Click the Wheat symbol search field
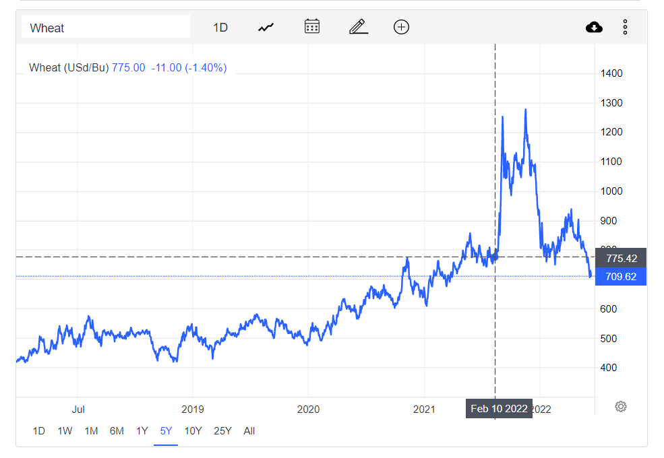Image resolution: width=664 pixels, height=458 pixels. click(106, 28)
